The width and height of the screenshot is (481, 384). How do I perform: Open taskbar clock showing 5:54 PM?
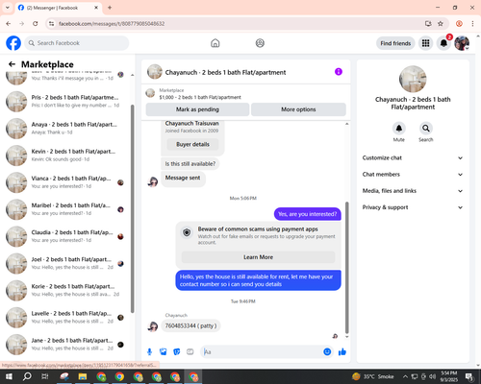(449, 376)
